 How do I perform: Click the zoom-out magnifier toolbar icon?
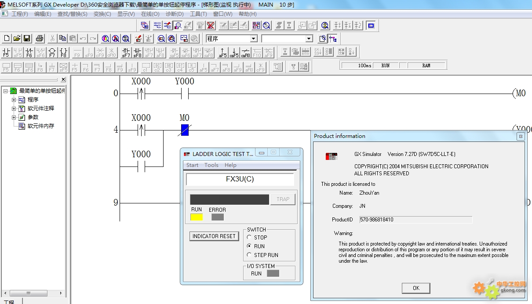pyautogui.click(x=161, y=39)
